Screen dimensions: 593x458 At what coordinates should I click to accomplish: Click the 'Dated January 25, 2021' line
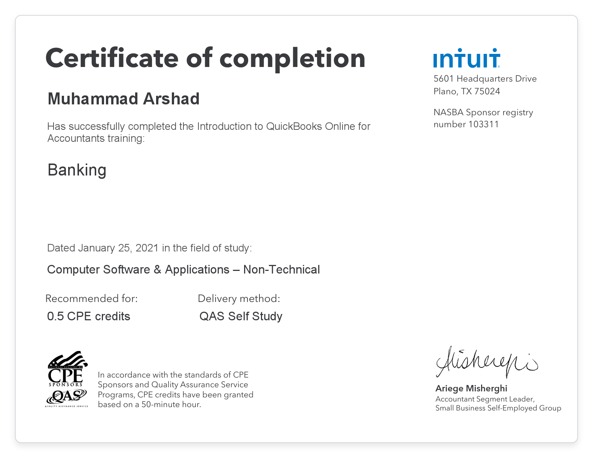(149, 248)
